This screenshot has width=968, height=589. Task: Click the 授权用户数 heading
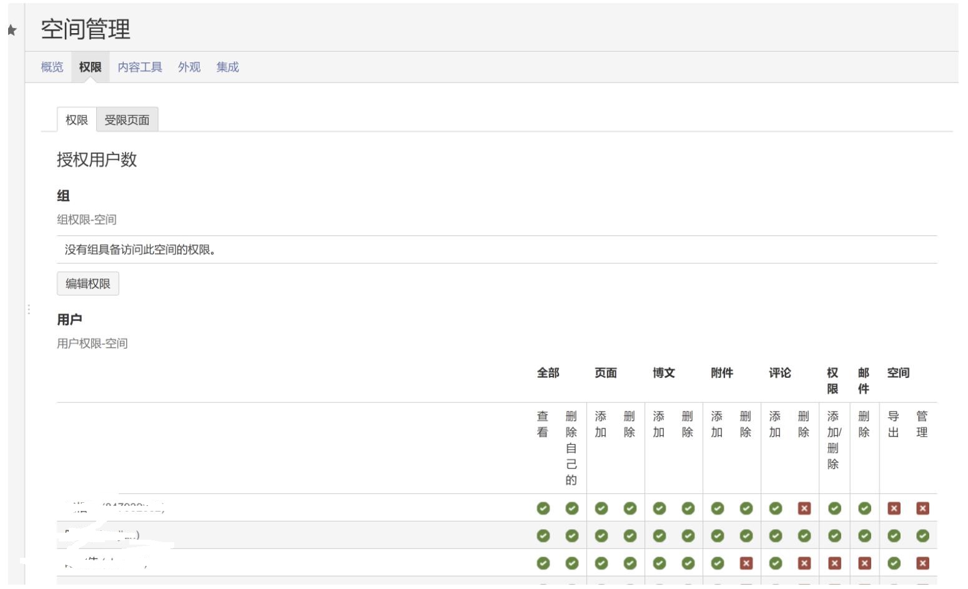click(97, 160)
